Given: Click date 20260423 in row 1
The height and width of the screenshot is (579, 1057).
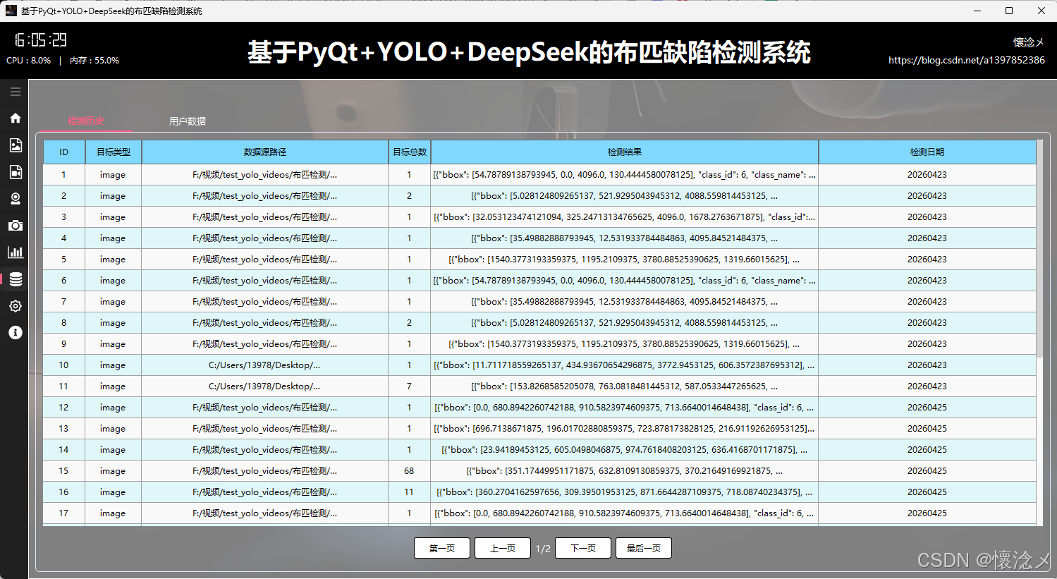Looking at the screenshot, I should point(927,175).
